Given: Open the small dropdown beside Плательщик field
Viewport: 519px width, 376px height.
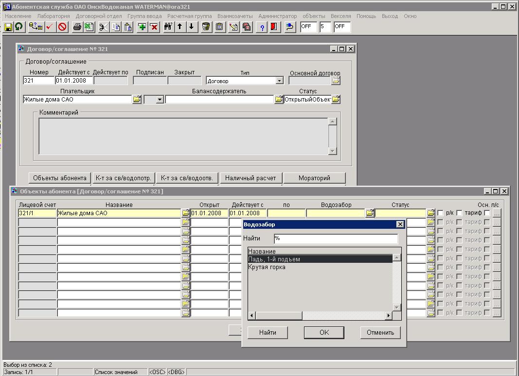Looking at the screenshot, I should tap(159, 99).
